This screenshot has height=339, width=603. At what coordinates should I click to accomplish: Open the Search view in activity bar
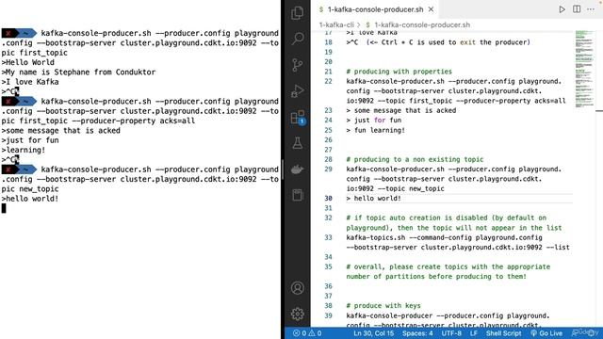298,39
